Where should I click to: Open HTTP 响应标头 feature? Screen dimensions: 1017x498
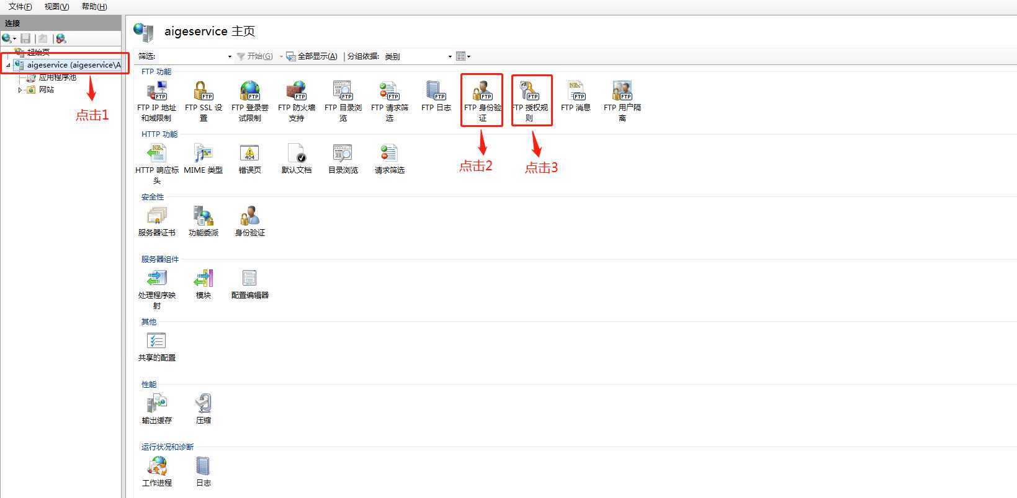point(156,164)
